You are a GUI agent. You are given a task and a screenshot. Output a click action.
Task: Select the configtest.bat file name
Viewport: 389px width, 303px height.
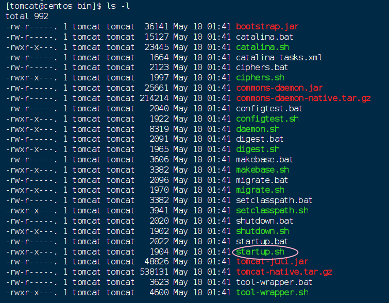tap(269, 109)
